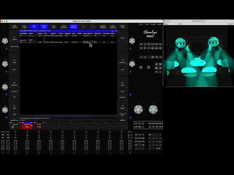Click the right large encoder wheel under the ChamSys logo
This screenshot has height=175, width=234.
point(153,109)
